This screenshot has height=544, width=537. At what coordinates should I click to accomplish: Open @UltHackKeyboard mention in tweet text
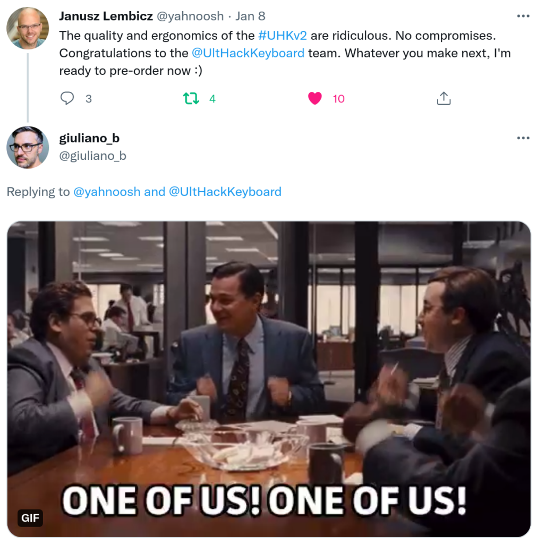[x=248, y=53]
